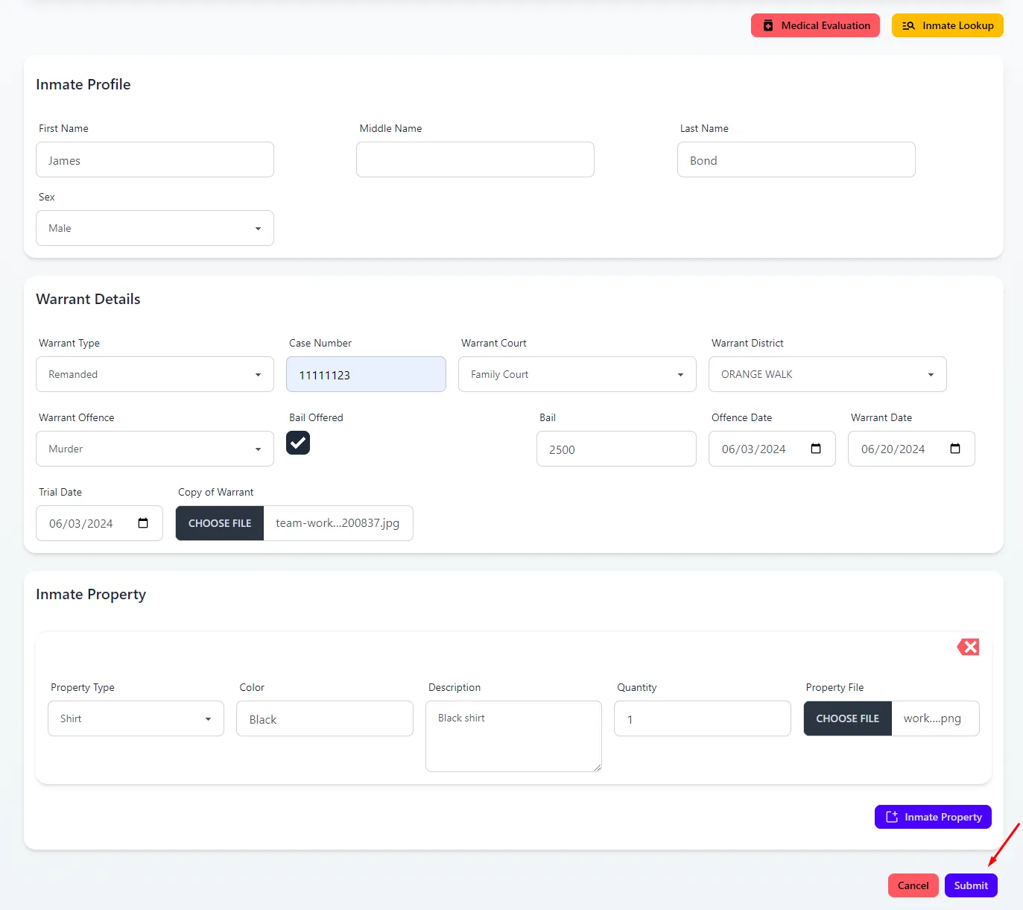Uncheck the Bail Offered checkbox
1023x910 pixels.
point(298,443)
